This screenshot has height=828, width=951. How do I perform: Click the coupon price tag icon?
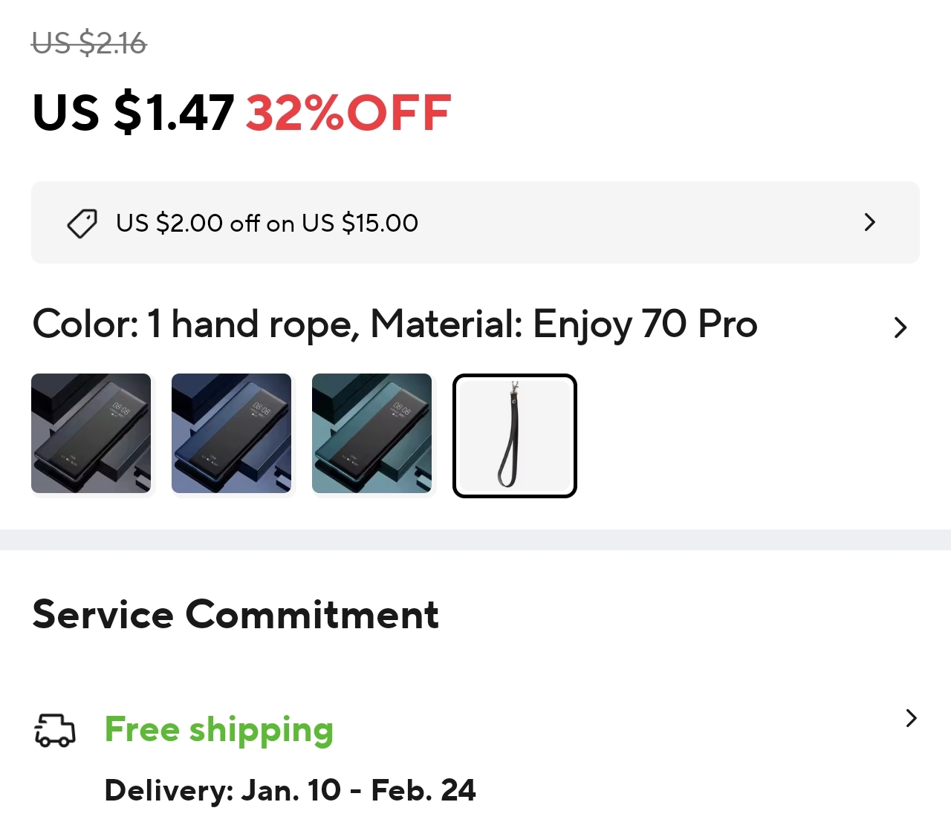point(82,223)
